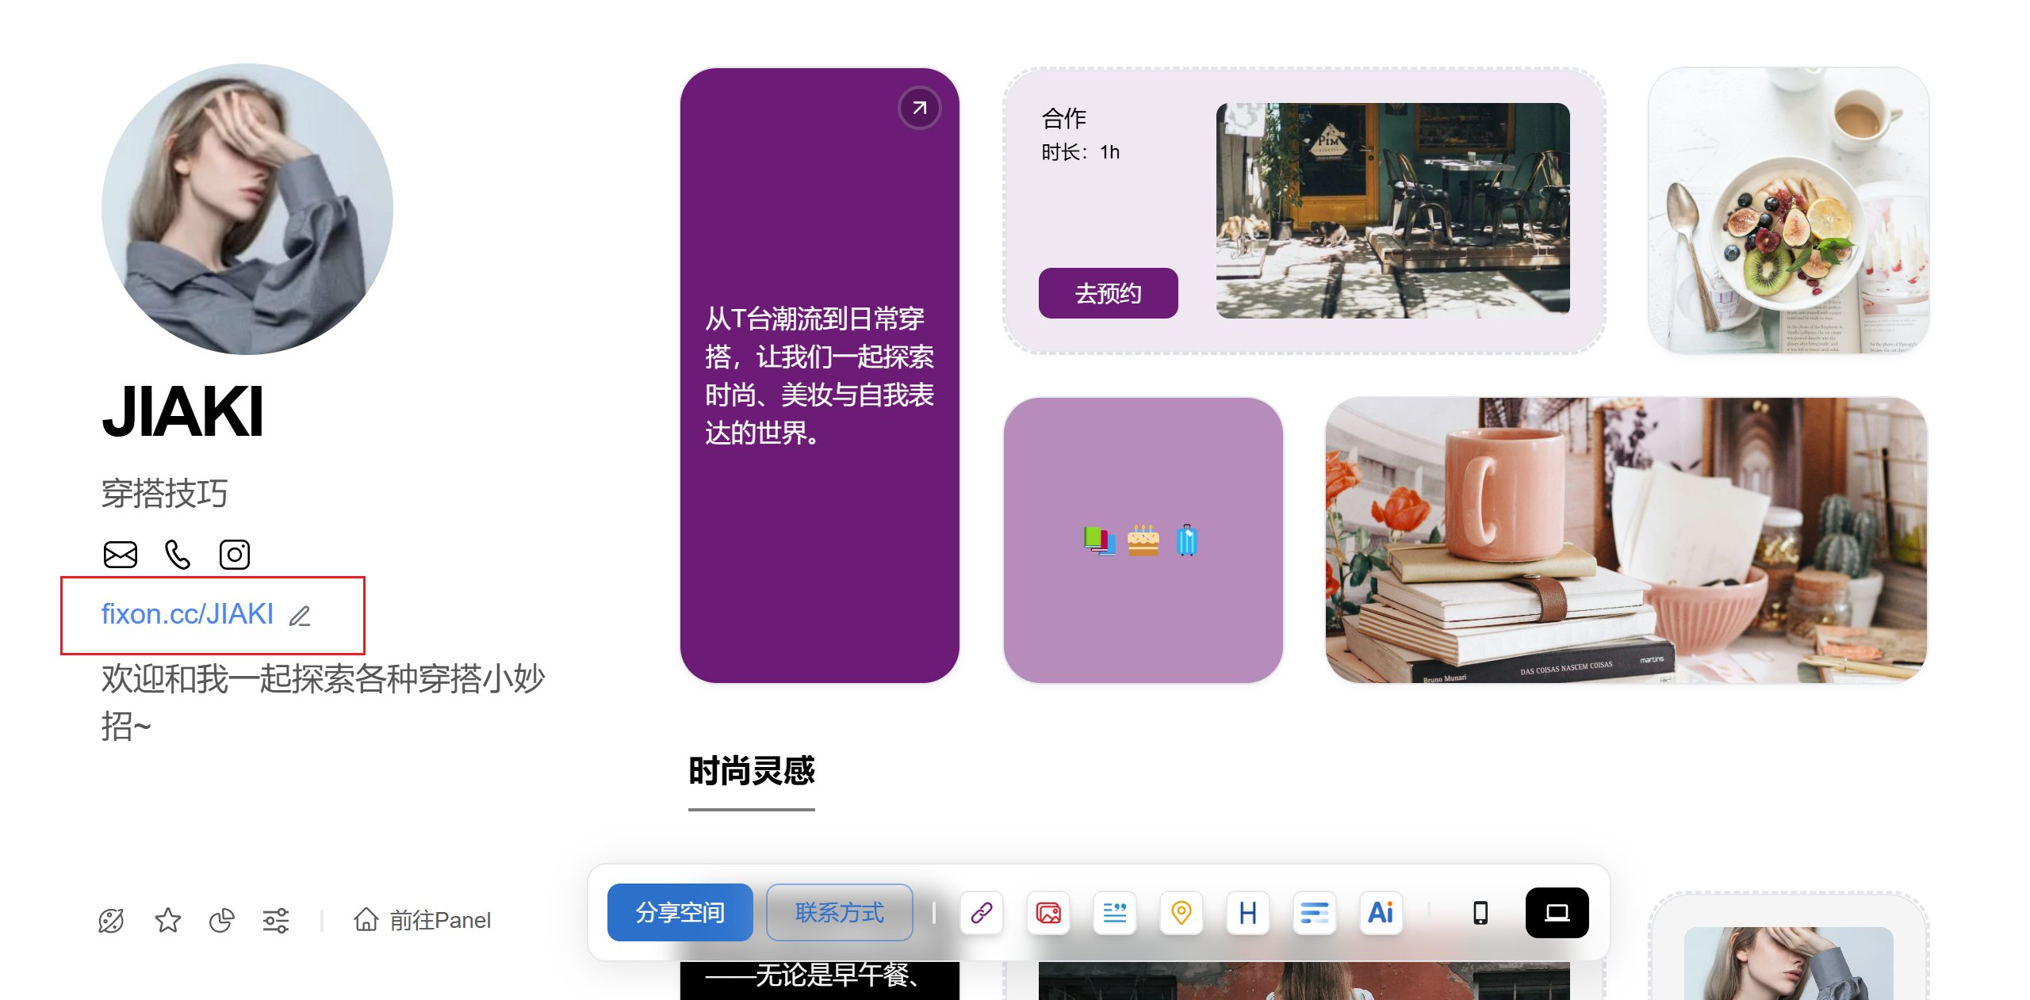Viewport: 2030px width, 1000px height.
Task: Open the Instagram icon link
Action: click(x=235, y=555)
